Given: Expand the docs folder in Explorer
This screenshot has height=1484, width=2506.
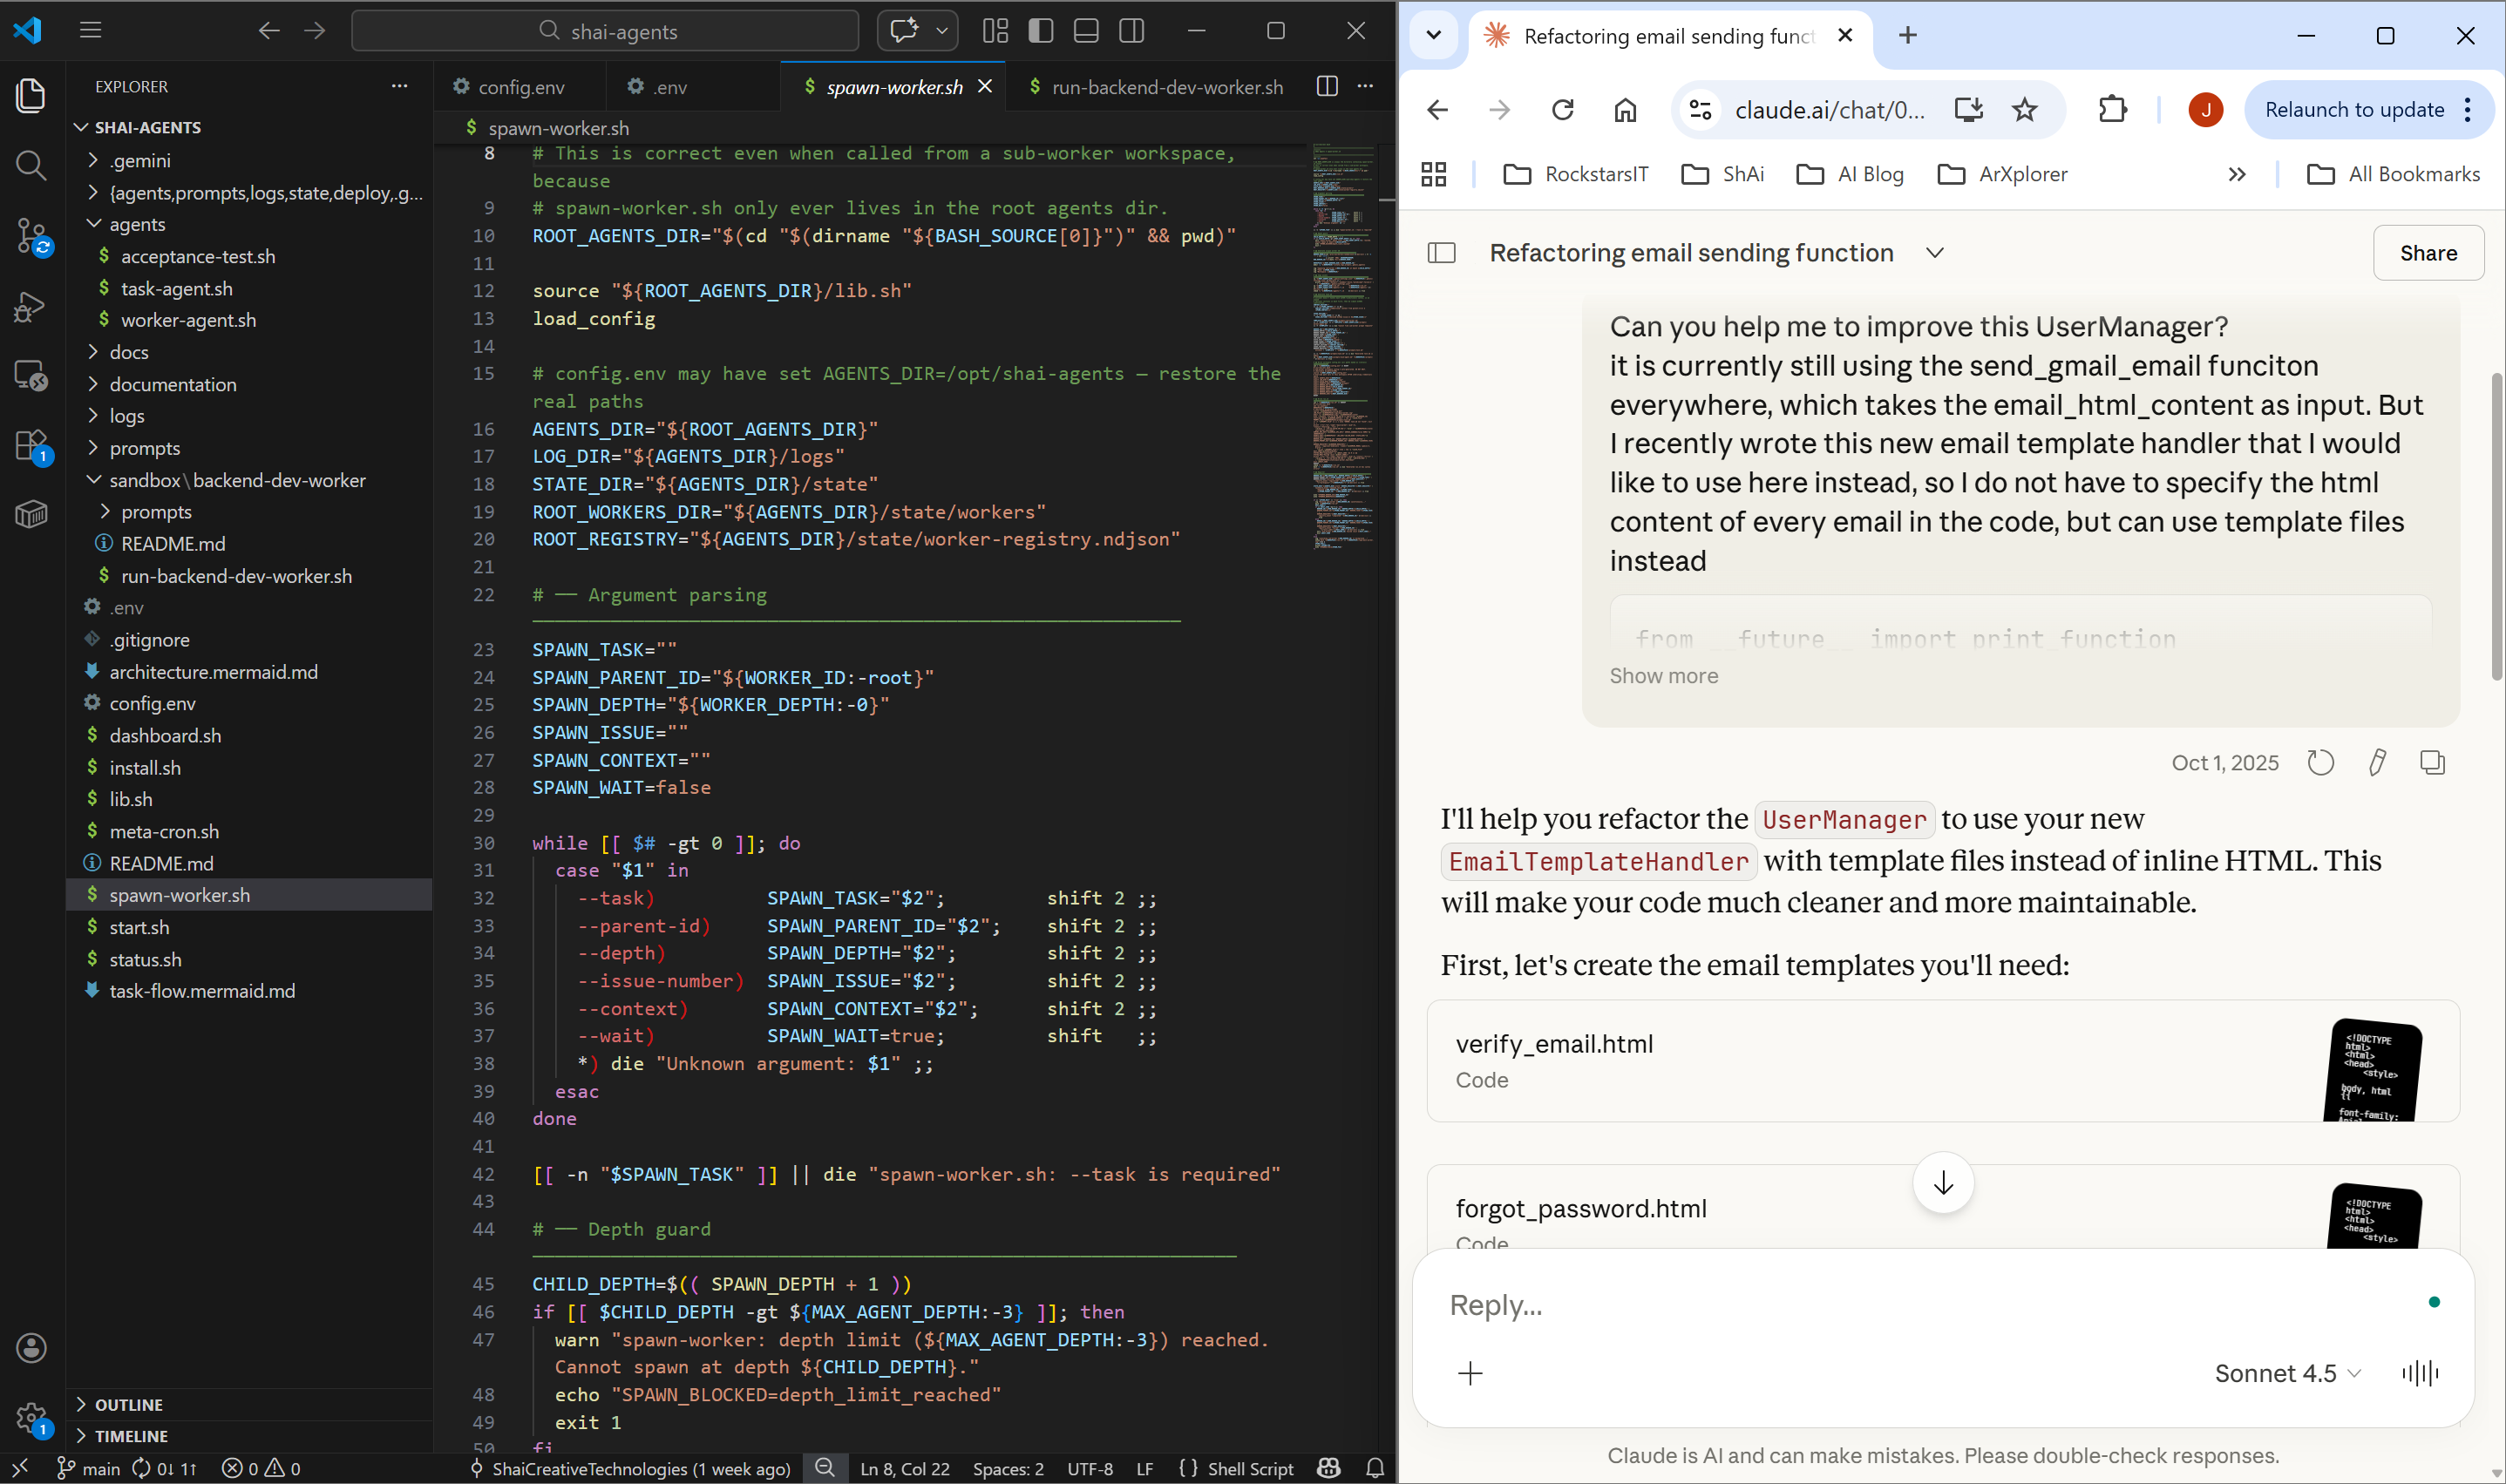Looking at the screenshot, I should pyautogui.click(x=128, y=352).
